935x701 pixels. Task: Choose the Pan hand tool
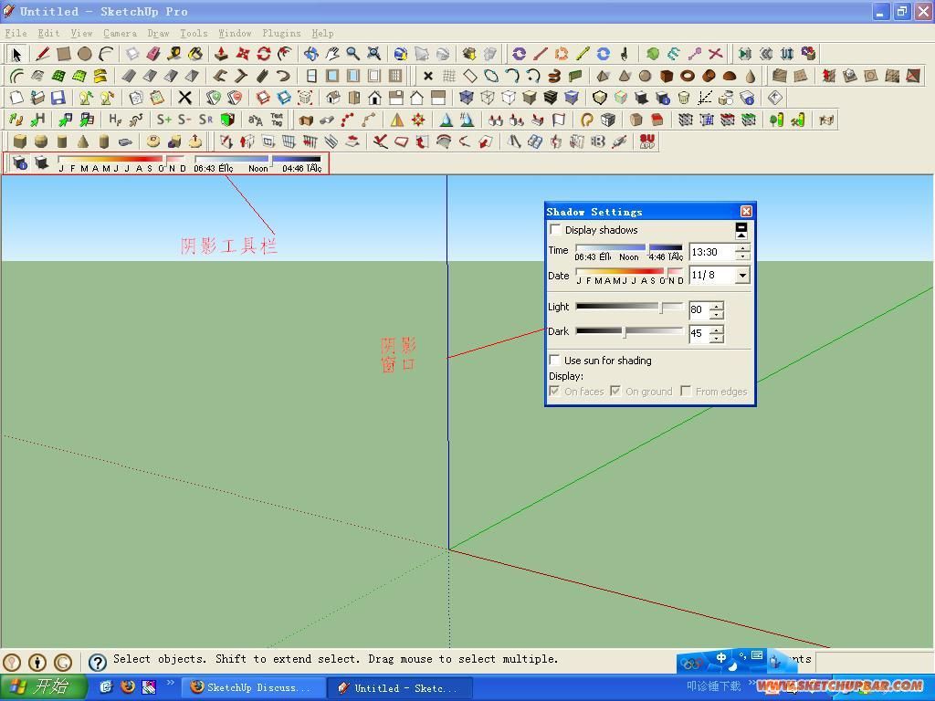(x=331, y=54)
